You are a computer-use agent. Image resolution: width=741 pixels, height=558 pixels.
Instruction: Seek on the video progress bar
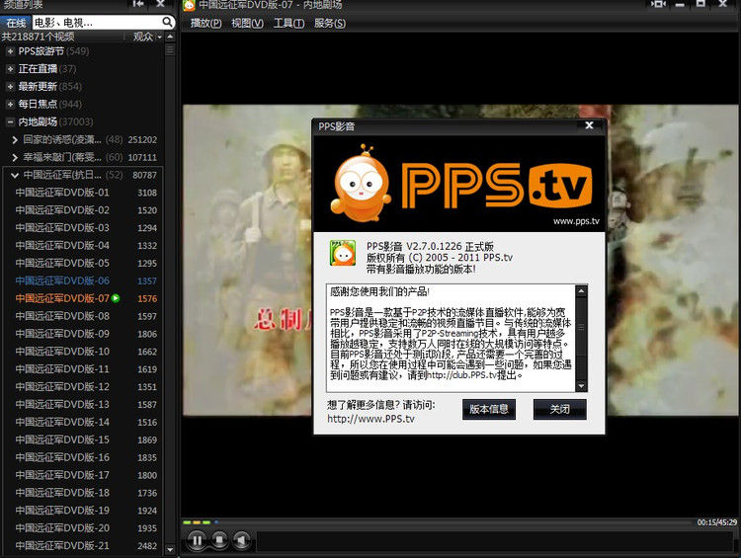pos(437,522)
